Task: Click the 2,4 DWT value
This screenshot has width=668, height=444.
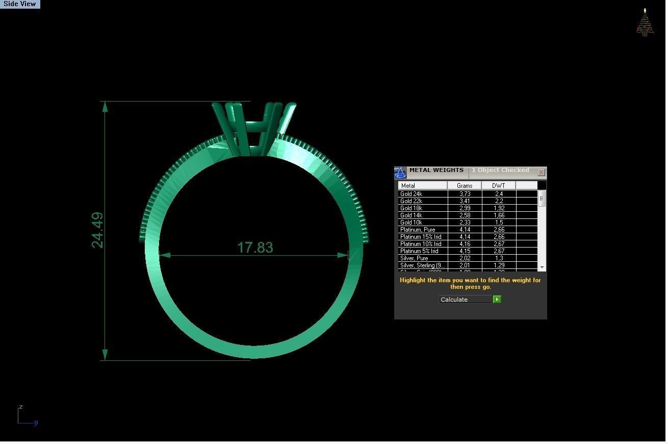Action: [x=499, y=194]
